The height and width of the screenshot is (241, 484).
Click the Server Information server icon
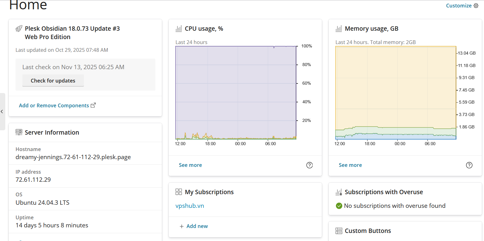click(x=19, y=132)
